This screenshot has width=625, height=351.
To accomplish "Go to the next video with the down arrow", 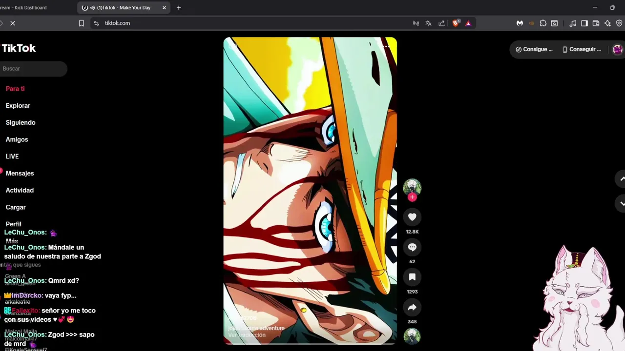I will point(622,203).
